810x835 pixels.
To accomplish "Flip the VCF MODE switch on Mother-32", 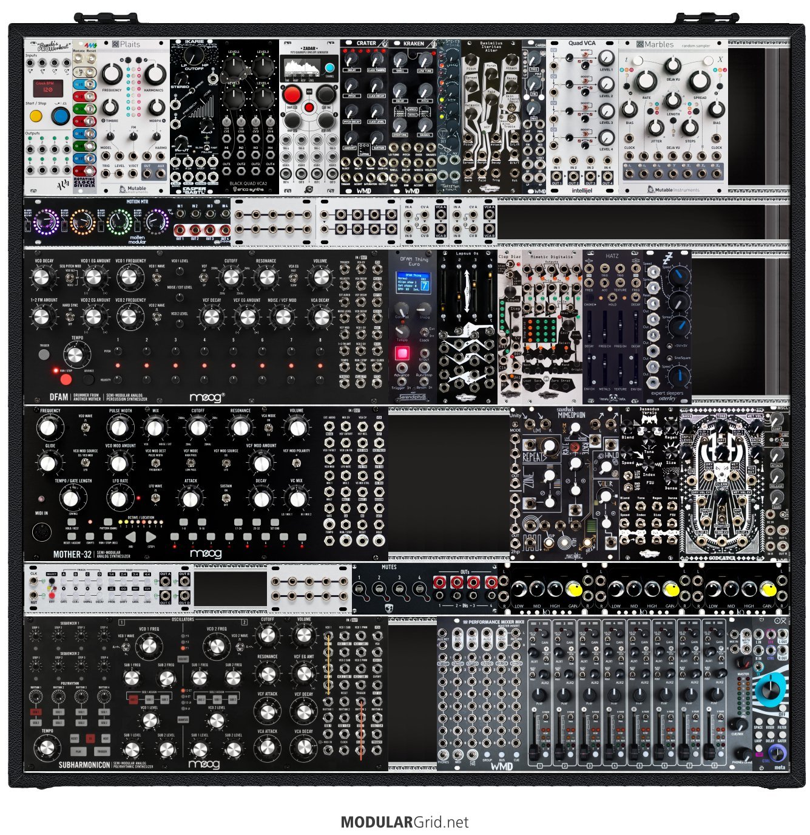I will (x=191, y=463).
